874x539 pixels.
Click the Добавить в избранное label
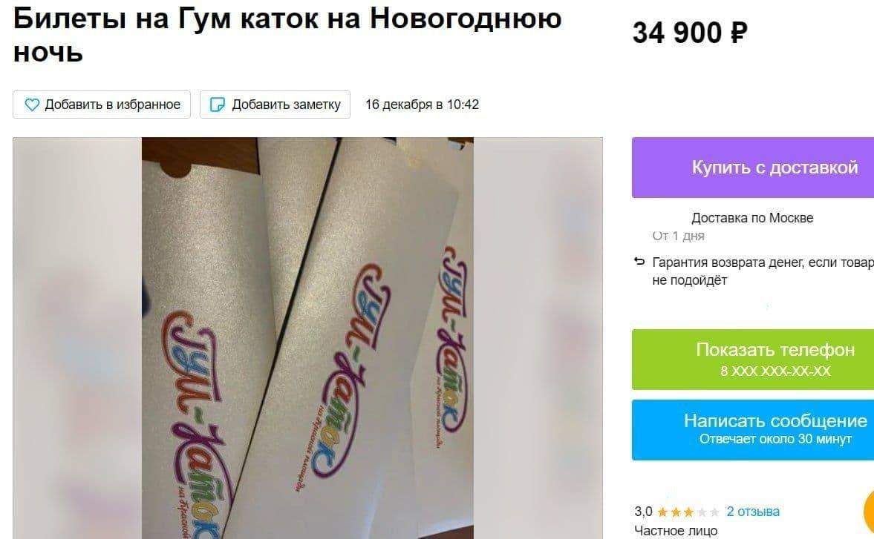tap(113, 105)
